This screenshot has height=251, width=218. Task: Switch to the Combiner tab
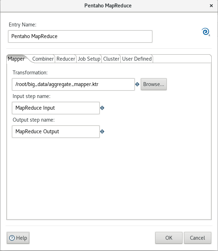click(43, 59)
